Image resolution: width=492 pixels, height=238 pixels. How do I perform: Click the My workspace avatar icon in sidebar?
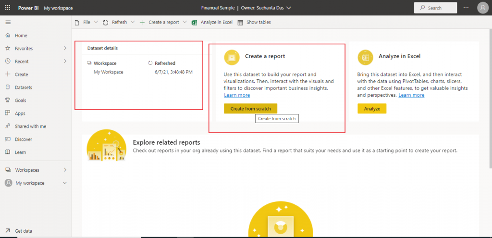tap(9, 183)
